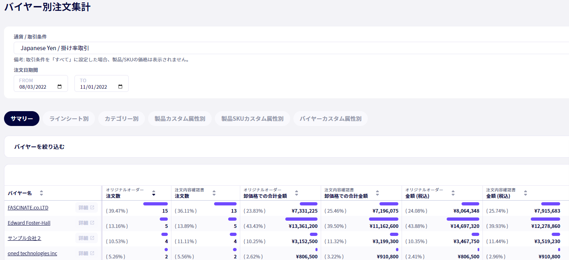Image resolution: width=569 pixels, height=260 pixels.
Task: Click the バイヤー別注文集計 page heading
Action: click(47, 7)
